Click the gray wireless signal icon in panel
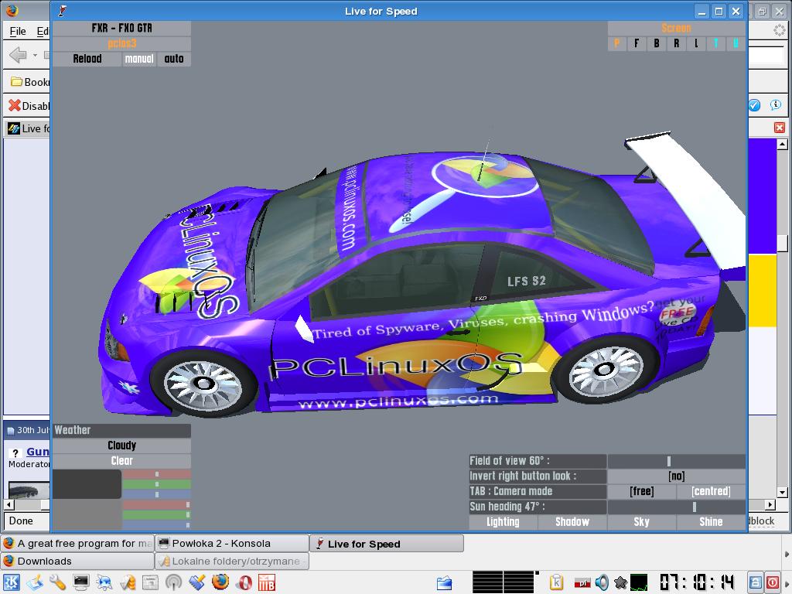The width and height of the screenshot is (792, 594). pos(173,582)
